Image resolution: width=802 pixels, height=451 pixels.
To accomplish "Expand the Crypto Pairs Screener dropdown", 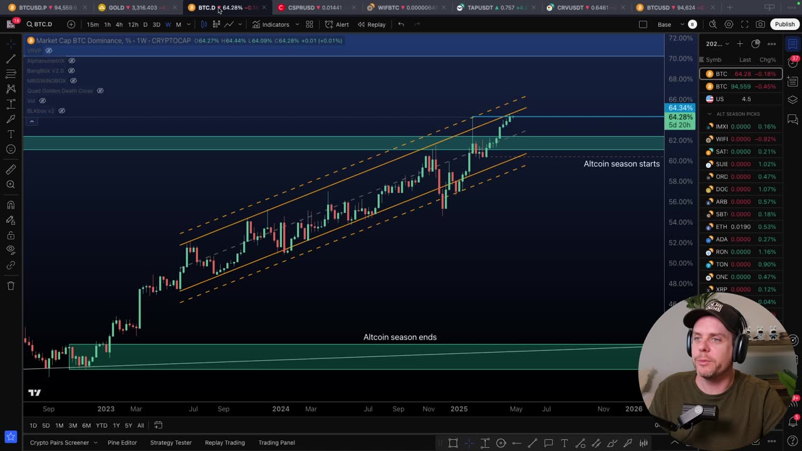I will point(95,443).
